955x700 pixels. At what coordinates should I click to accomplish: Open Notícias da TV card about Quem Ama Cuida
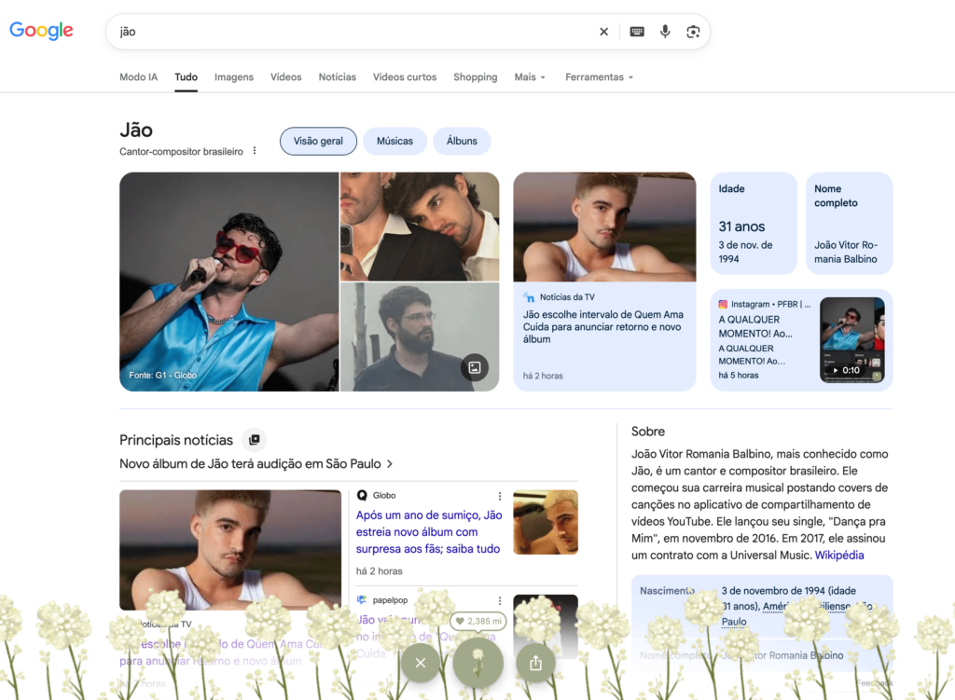pyautogui.click(x=604, y=281)
